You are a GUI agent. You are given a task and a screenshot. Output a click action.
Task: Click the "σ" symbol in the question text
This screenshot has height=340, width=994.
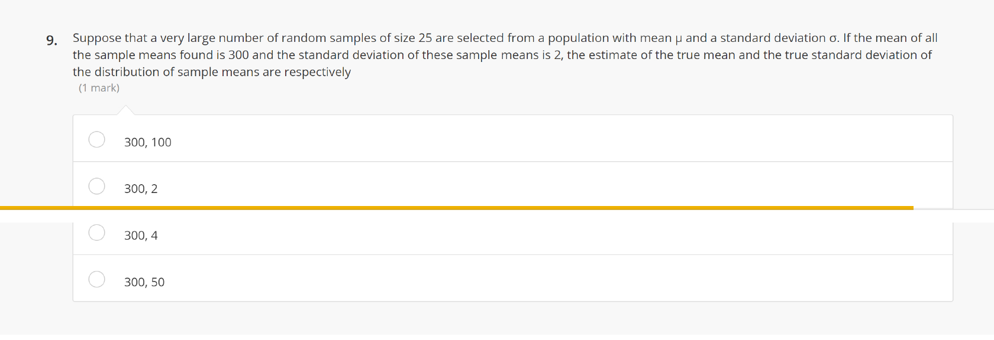(x=833, y=38)
